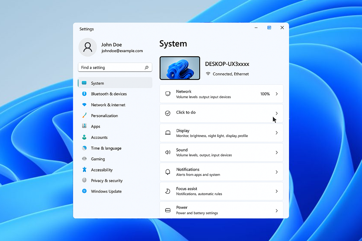Image resolution: width=362 pixels, height=241 pixels.
Task: Expand Notifications using its chevron
Action: pos(277,172)
